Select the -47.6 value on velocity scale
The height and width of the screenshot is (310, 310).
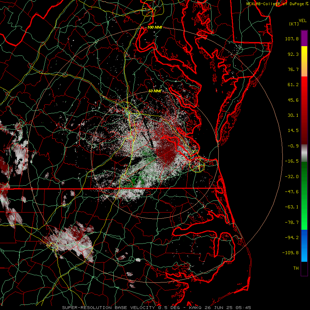coord(292,192)
